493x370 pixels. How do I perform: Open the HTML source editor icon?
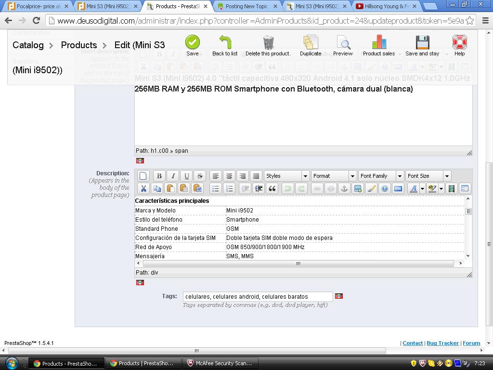click(x=398, y=189)
